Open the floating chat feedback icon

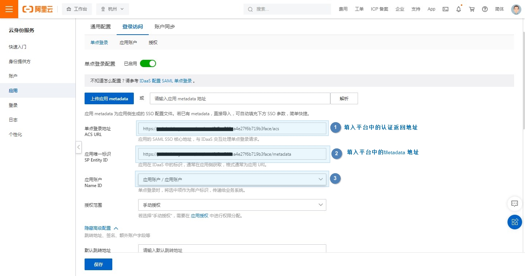514,203
